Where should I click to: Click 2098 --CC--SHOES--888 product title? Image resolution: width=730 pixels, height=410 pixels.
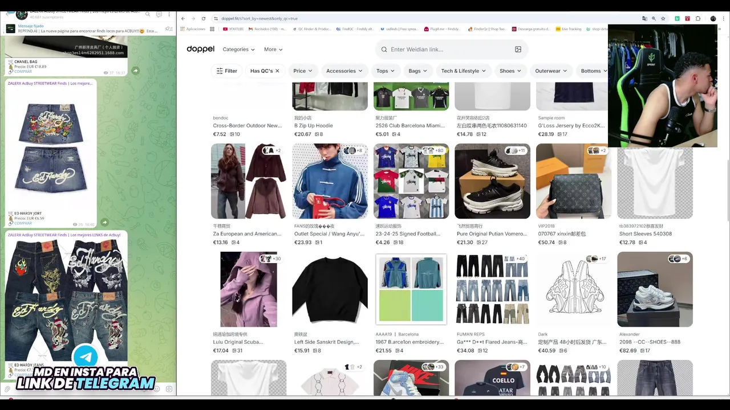650,342
